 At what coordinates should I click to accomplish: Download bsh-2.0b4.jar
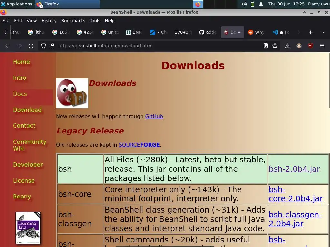[294, 169]
